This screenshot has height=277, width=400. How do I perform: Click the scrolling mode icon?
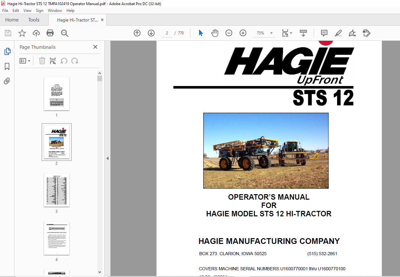(303, 33)
